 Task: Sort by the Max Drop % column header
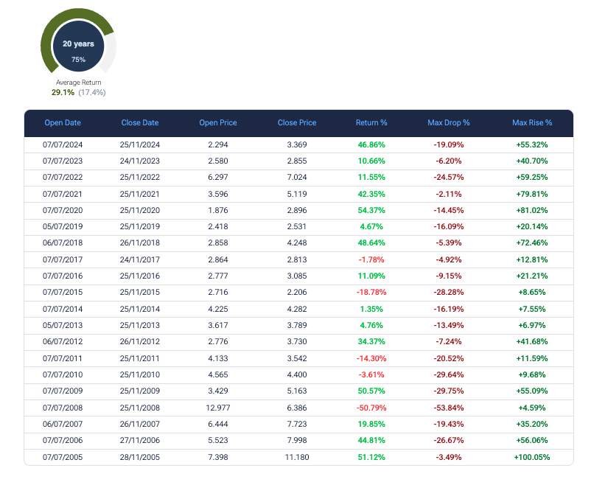click(448, 122)
